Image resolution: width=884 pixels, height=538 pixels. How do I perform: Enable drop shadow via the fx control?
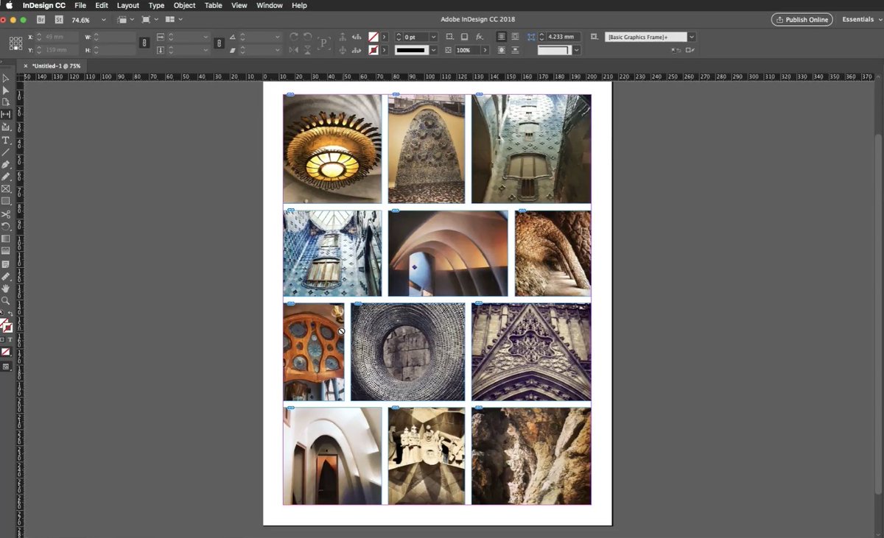click(479, 36)
